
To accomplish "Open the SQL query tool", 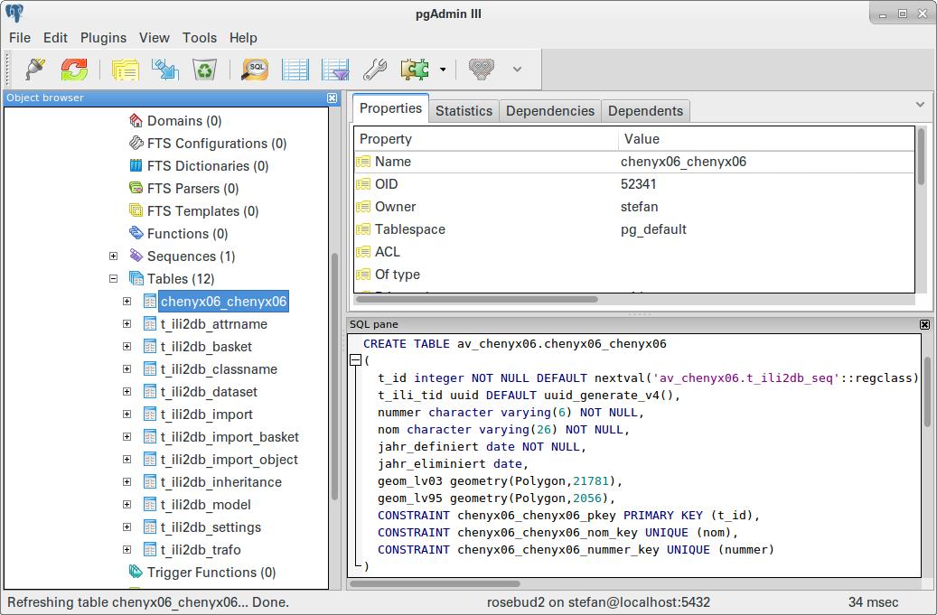I will pyautogui.click(x=255, y=70).
